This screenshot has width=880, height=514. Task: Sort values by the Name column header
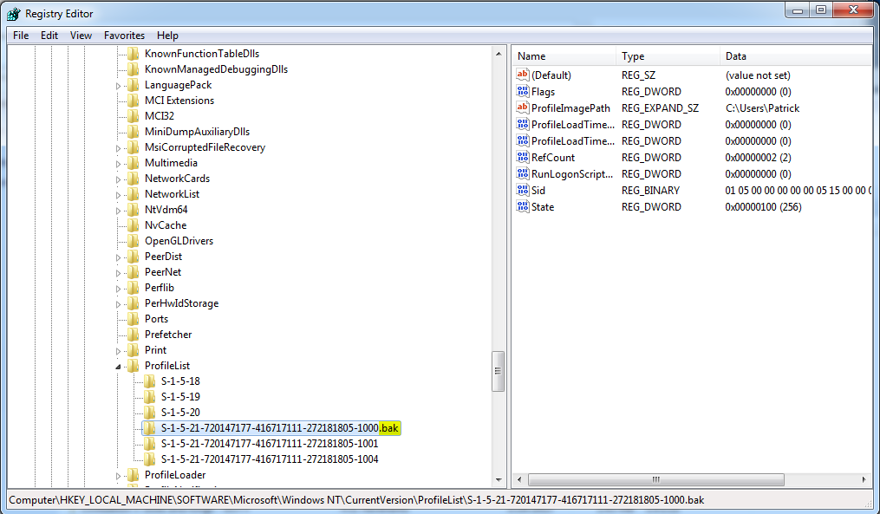[564, 56]
